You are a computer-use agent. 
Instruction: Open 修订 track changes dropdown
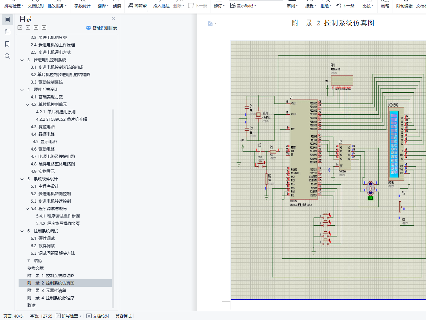pyautogui.click(x=220, y=6)
